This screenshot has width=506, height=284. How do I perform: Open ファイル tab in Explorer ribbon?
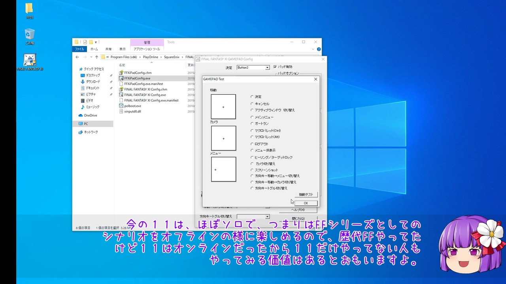pyautogui.click(x=79, y=49)
